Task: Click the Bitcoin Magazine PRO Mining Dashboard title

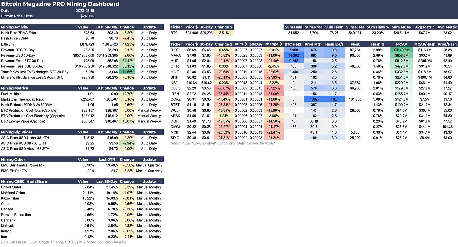Action: click(60, 4)
